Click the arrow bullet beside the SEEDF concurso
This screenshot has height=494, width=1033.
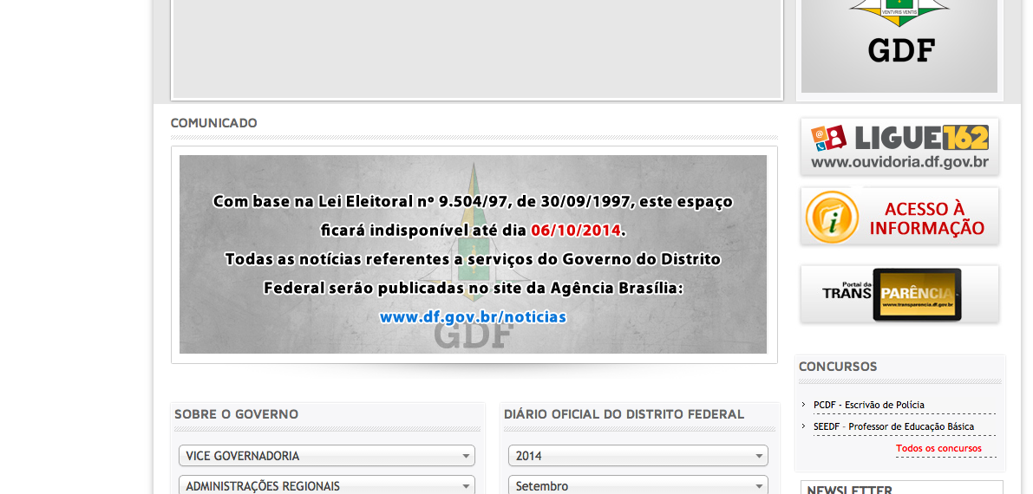tap(804, 426)
